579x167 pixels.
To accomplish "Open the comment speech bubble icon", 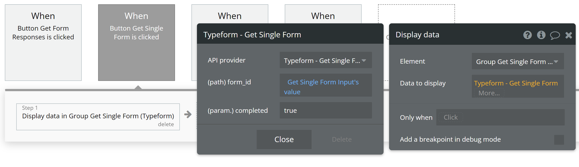I will click(555, 35).
